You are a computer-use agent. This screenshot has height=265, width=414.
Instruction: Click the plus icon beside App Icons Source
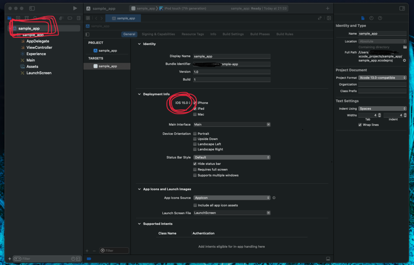pyautogui.click(x=274, y=198)
